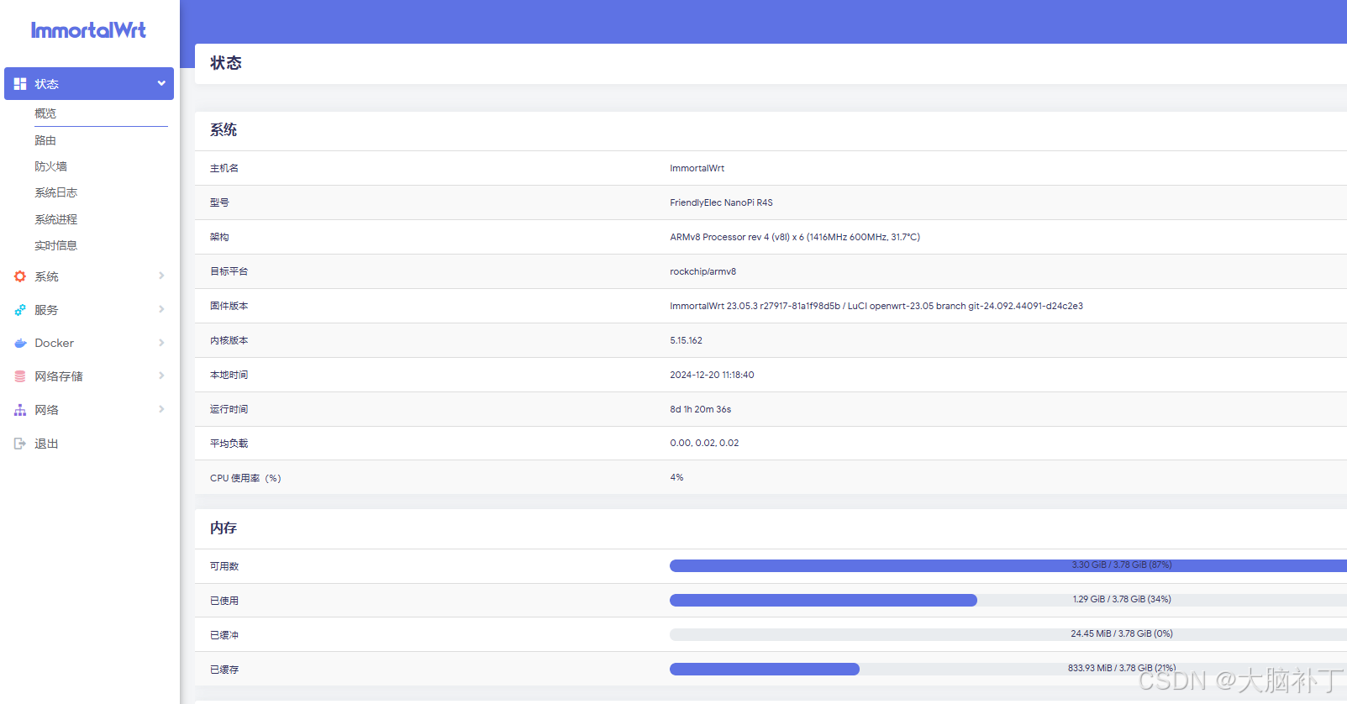1347x704 pixels.
Task: Open the 实时信息 realtime info page
Action: tap(55, 245)
